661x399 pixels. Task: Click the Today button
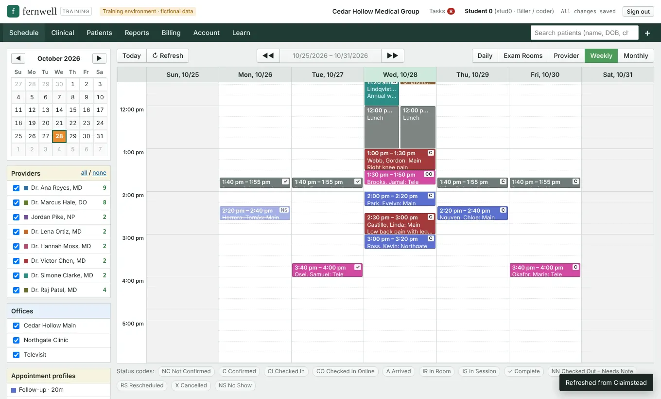(132, 55)
